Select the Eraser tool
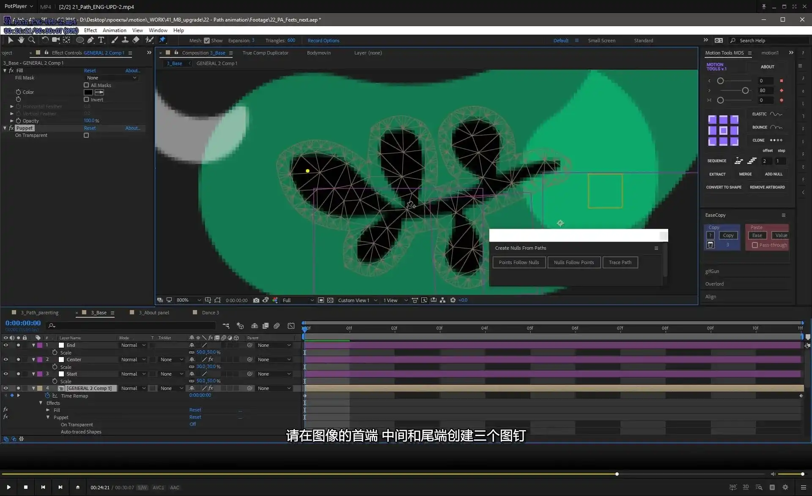This screenshot has width=812, height=496. pyautogui.click(x=136, y=40)
